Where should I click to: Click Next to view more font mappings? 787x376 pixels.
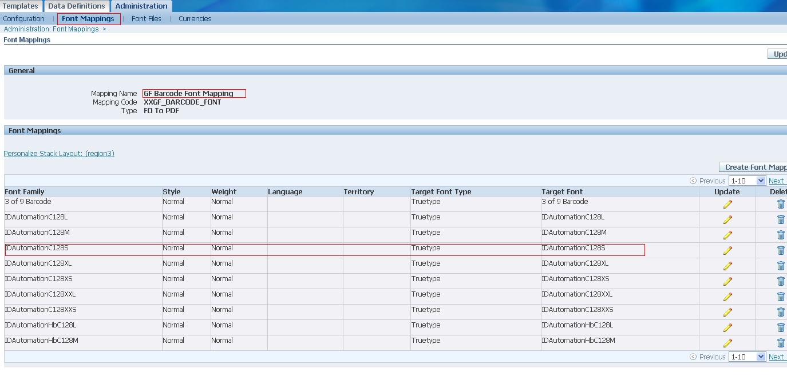pos(776,180)
